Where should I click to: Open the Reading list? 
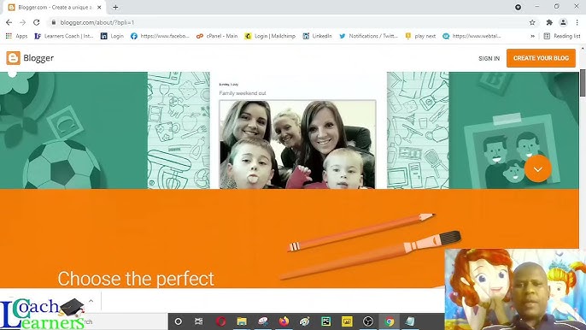coord(562,36)
